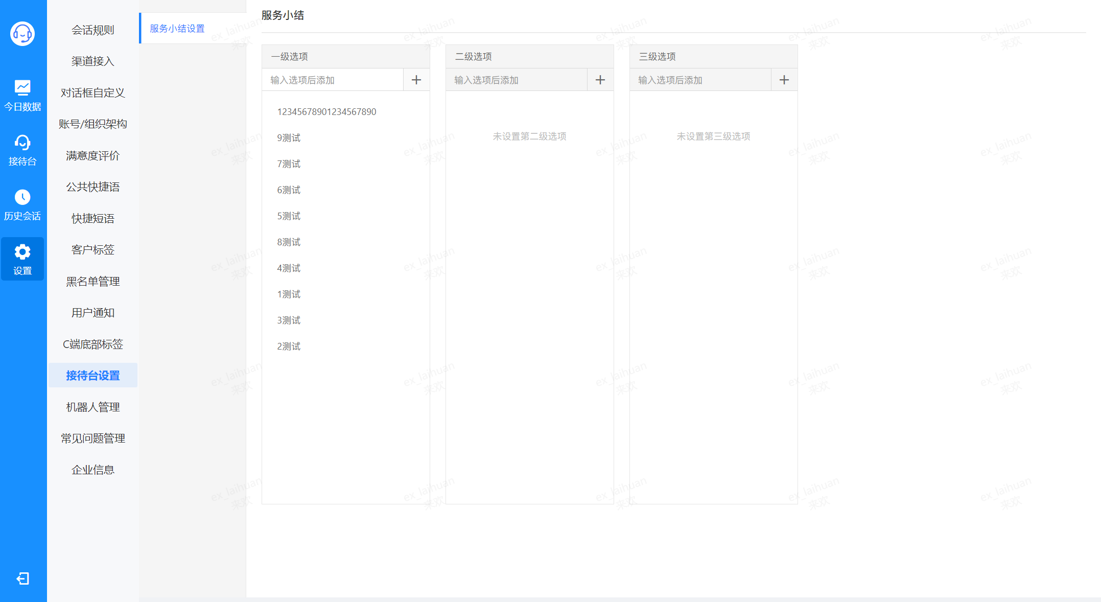
Task: Select 服务小结设置 tab
Action: (x=193, y=29)
